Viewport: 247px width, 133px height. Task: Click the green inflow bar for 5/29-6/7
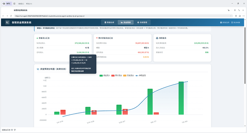click(119, 109)
